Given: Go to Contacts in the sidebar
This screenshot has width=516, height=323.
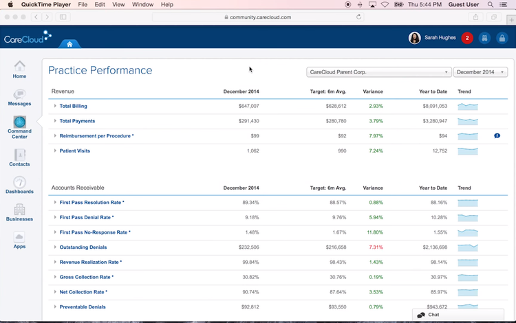Looking at the screenshot, I should [19, 157].
